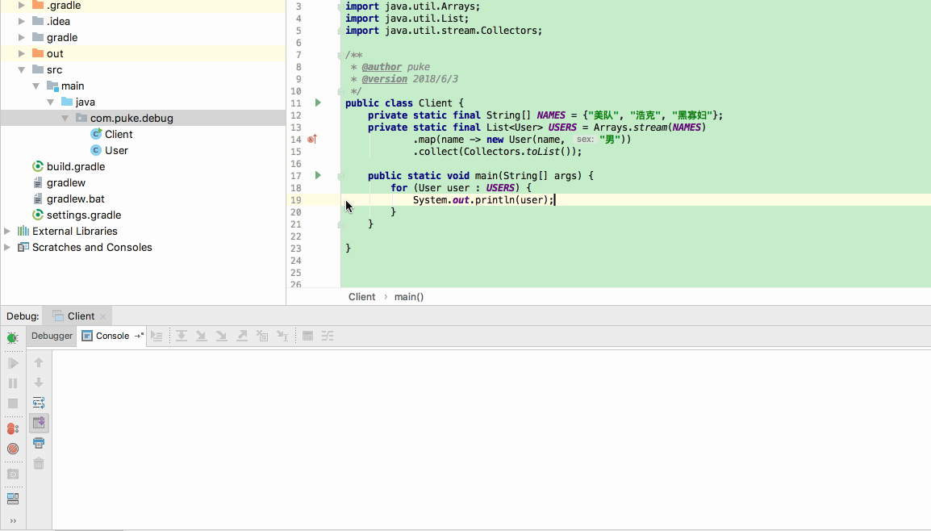This screenshot has height=531, width=931.
Task: Rerun the Client debug session
Action: (11, 337)
